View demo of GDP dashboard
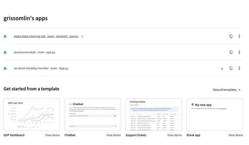 52,135
